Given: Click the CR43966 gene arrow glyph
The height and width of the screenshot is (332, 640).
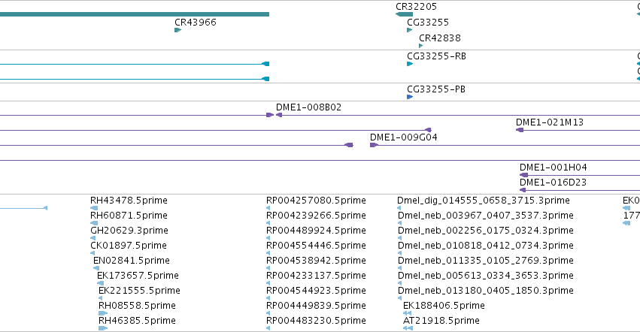Looking at the screenshot, I should 177,30.
